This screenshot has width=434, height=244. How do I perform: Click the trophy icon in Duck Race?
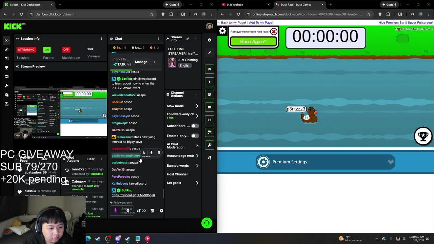point(423,136)
